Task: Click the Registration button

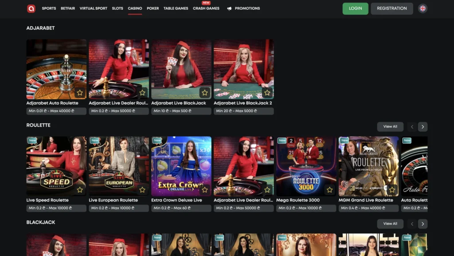Action: pyautogui.click(x=391, y=8)
